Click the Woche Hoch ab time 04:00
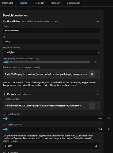The width and height of the screenshot is (113, 153). [x=8, y=146]
